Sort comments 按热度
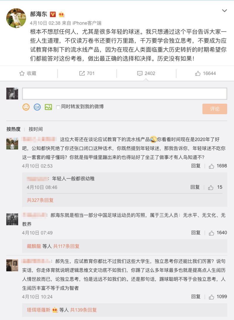Image resolution: width=234 pixels, height=320 pixels. click(13, 129)
